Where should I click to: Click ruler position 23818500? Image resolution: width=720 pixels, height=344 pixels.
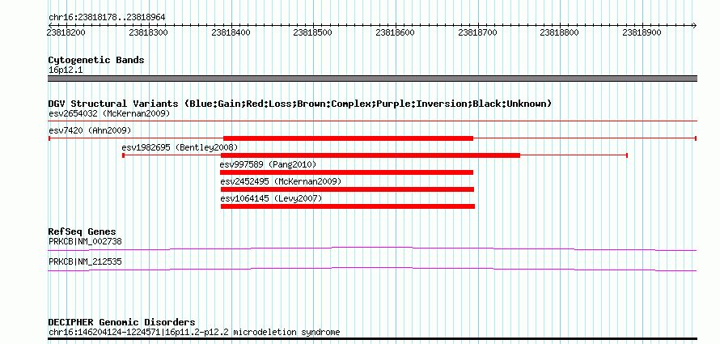pyautogui.click(x=313, y=32)
